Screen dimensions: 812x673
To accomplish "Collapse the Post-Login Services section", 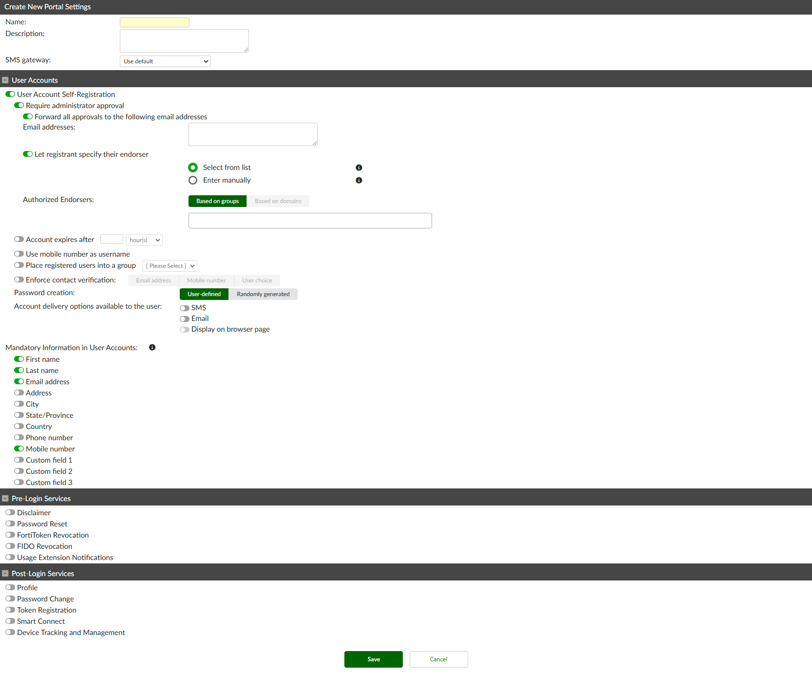I will coord(5,574).
